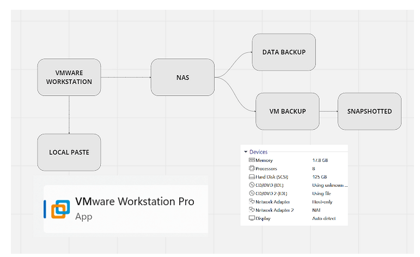
Task: Click the Host-only network adapter value
Action: click(322, 202)
